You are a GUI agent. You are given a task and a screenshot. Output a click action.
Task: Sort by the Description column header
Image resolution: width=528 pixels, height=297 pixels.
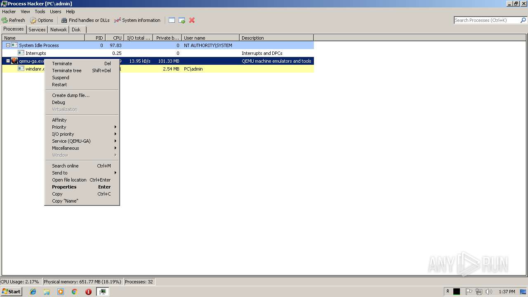pyautogui.click(x=276, y=38)
